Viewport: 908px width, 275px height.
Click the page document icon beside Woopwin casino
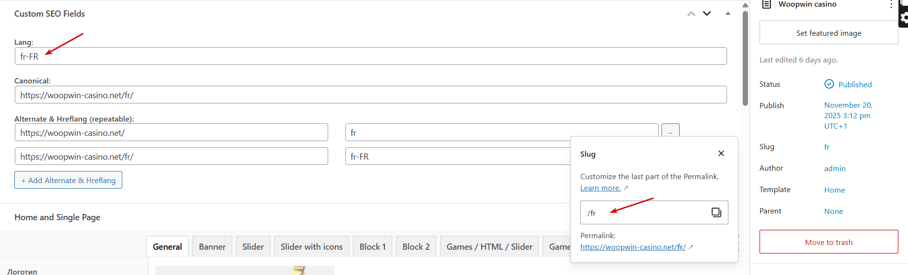click(767, 4)
